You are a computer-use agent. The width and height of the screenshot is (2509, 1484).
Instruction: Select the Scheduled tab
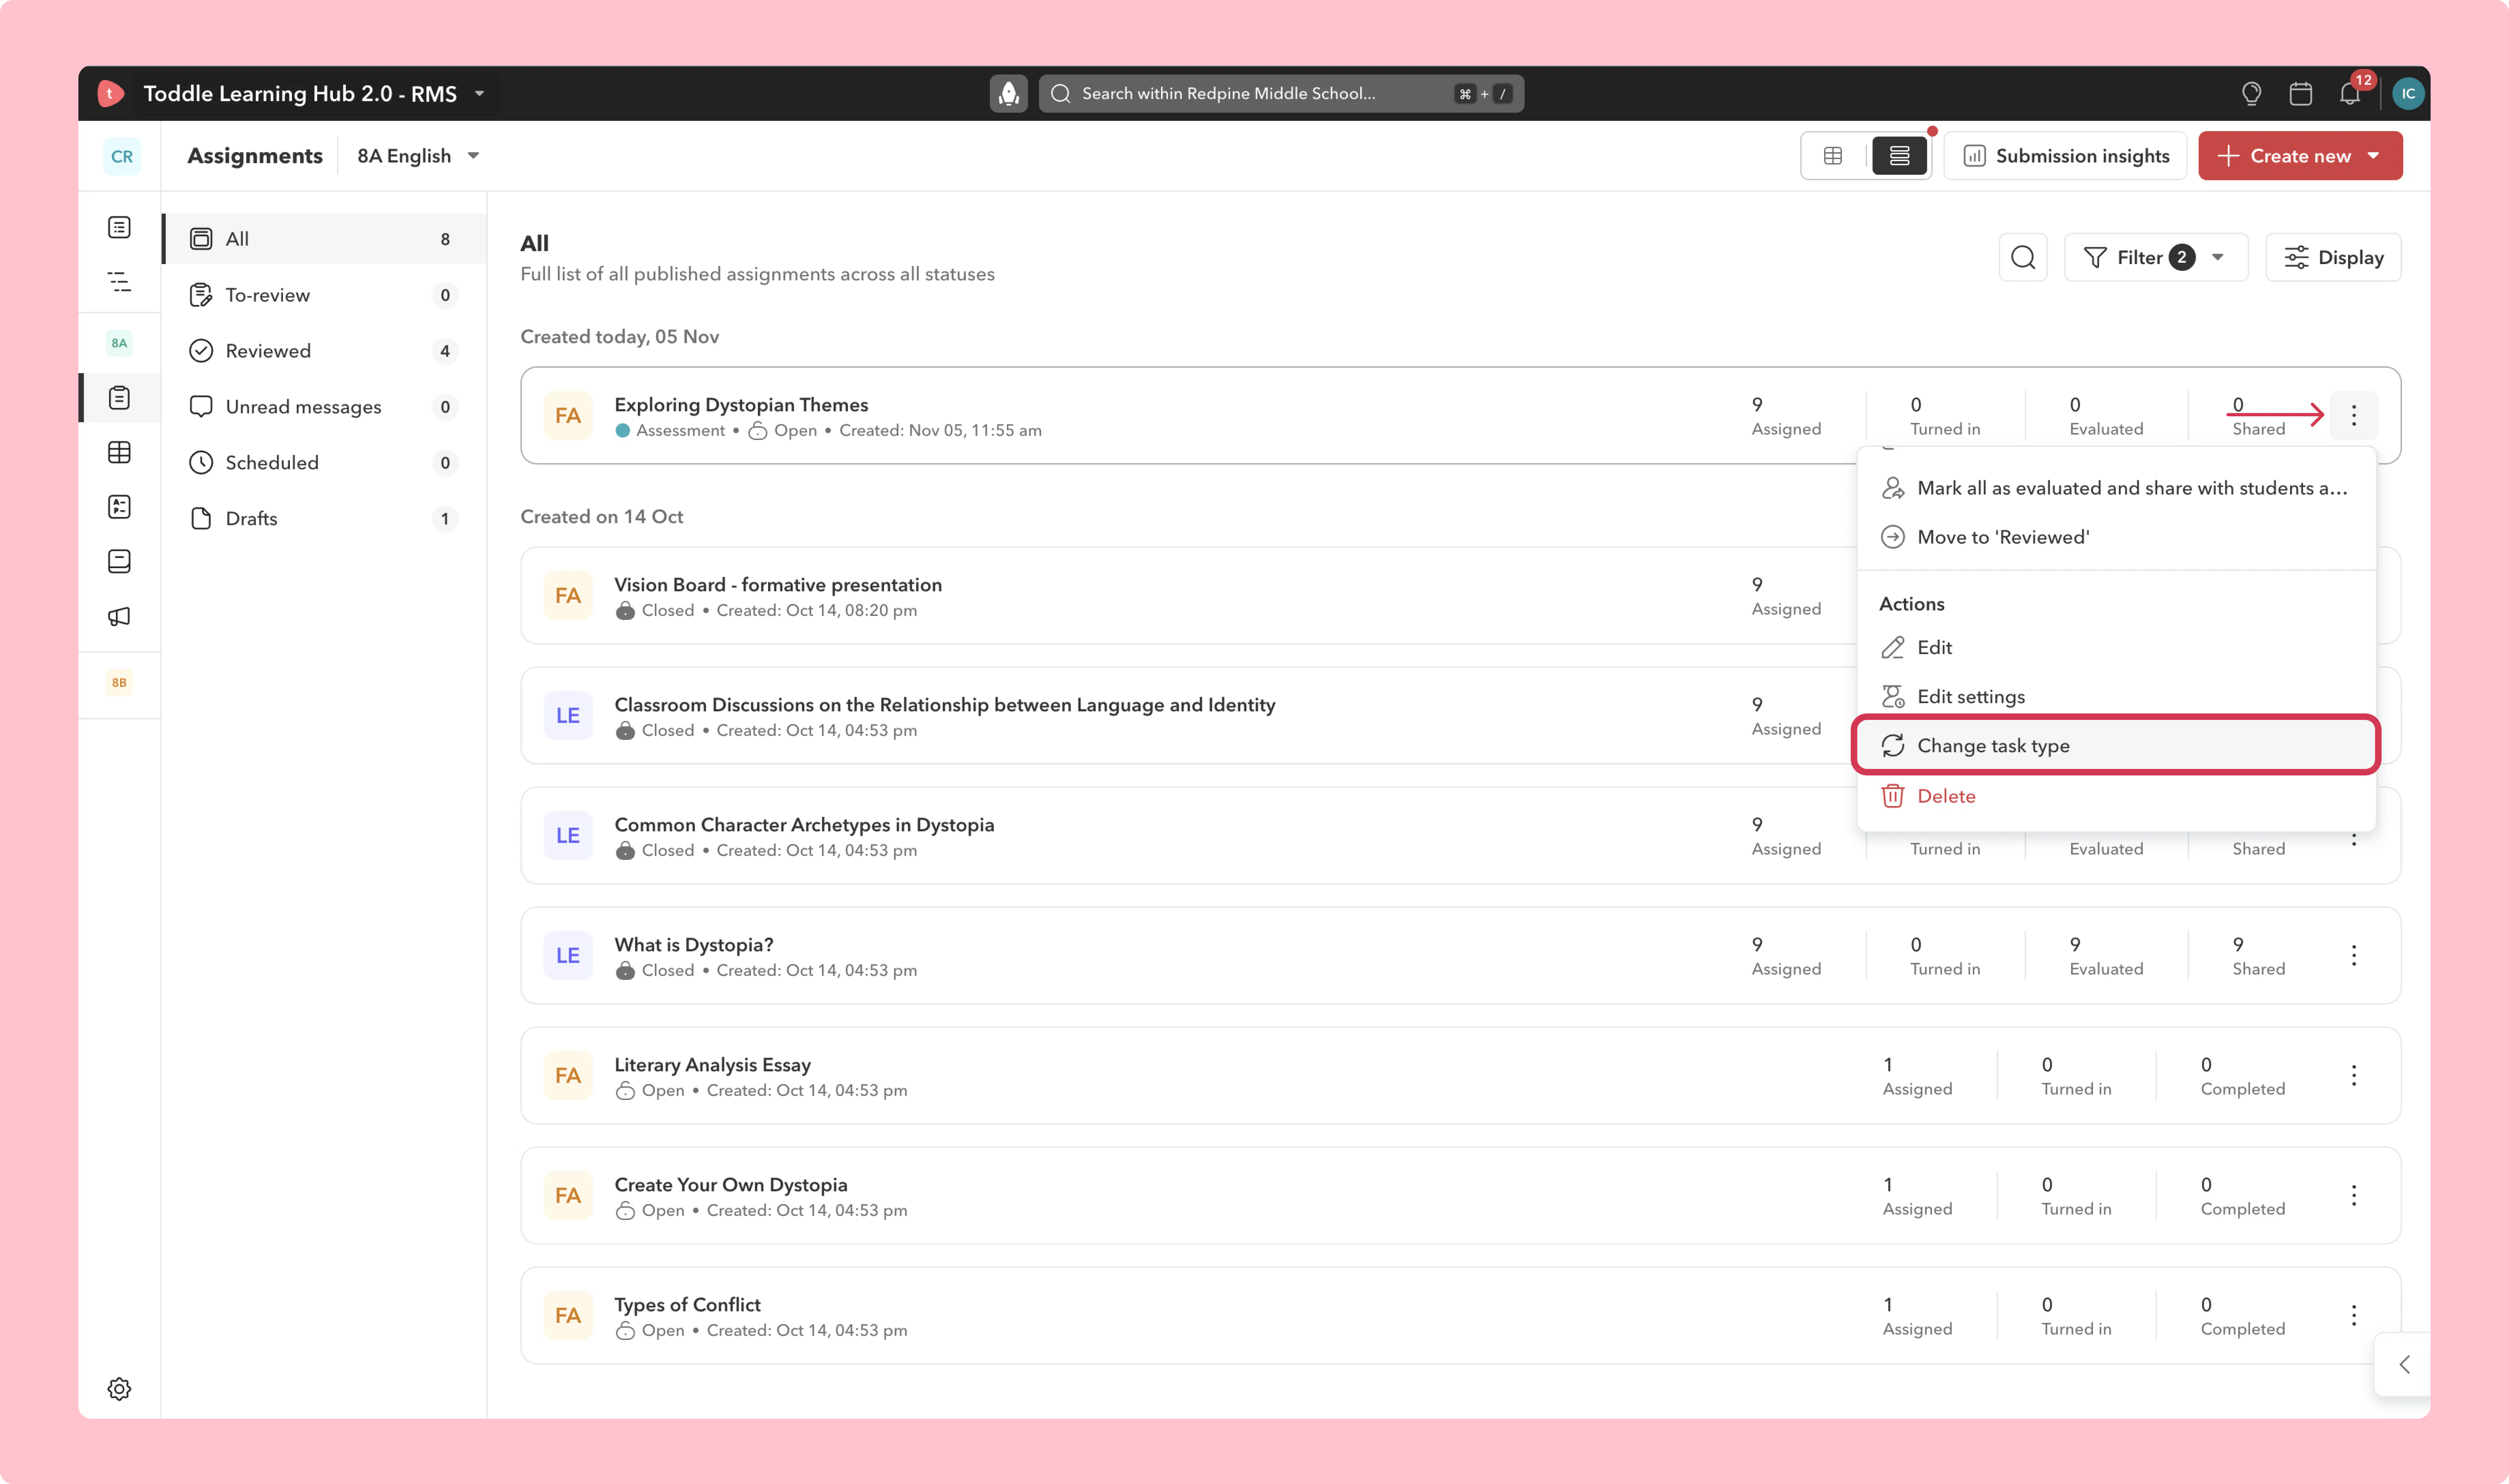click(x=324, y=463)
